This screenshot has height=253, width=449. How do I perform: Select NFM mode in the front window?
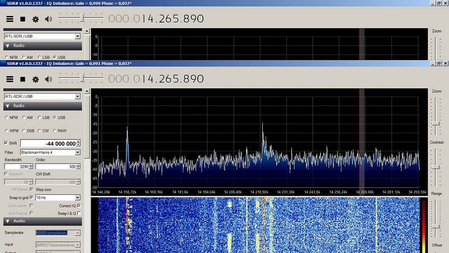coord(7,118)
